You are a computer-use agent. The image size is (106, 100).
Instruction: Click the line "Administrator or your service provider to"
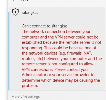(58, 75)
